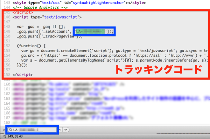Click line number 160
The height and width of the screenshot is (139, 210).
(7, 84)
